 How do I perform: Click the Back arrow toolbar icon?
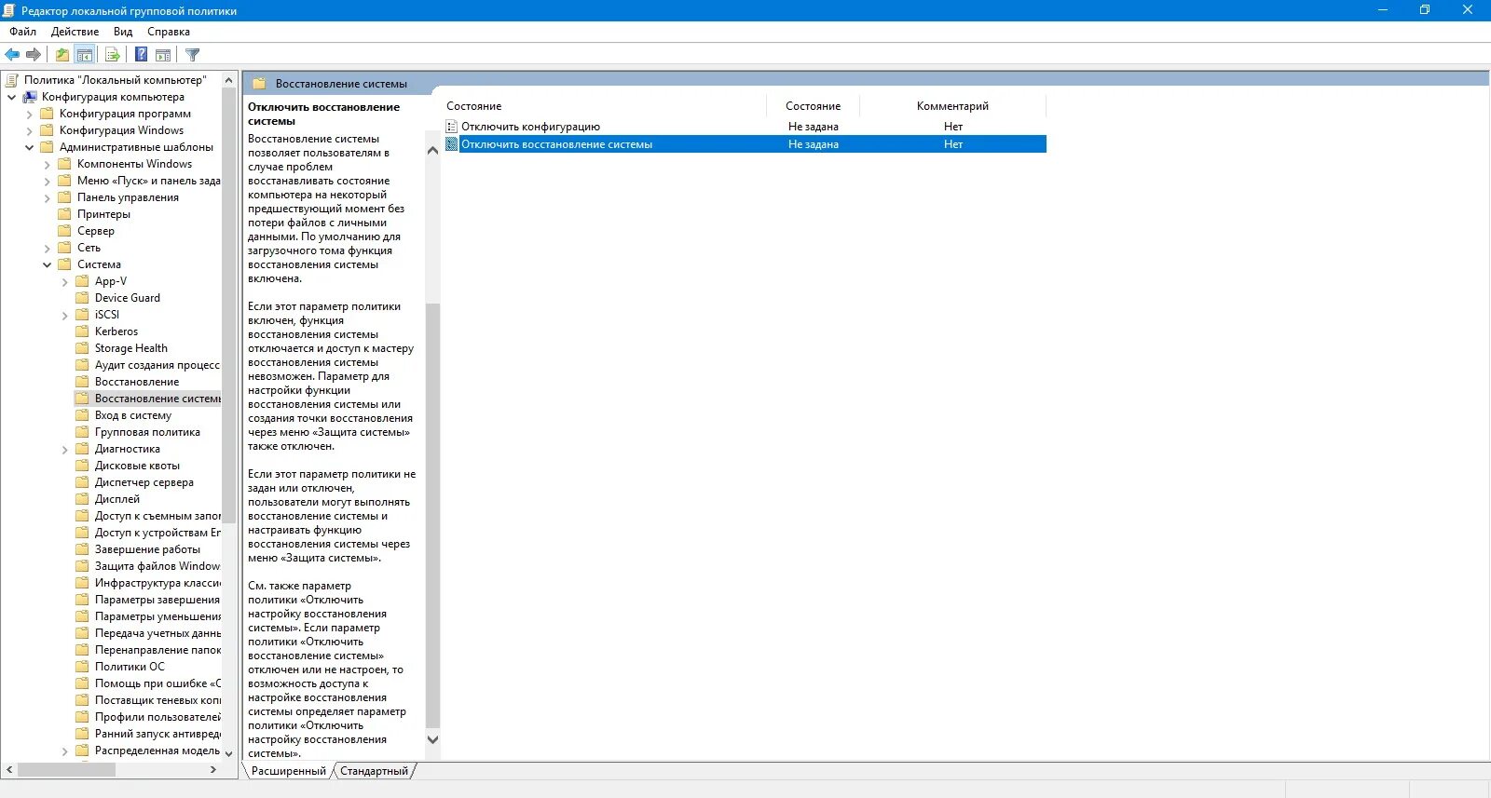coord(12,55)
